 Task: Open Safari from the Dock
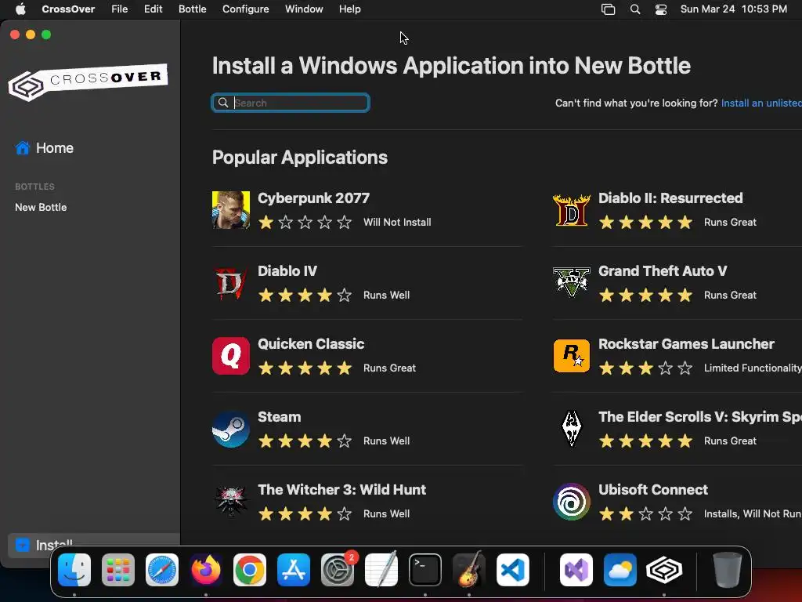click(162, 569)
